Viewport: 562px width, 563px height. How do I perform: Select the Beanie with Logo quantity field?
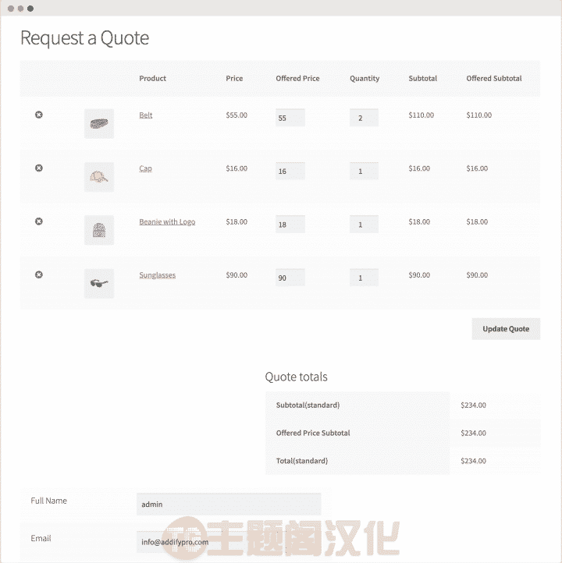pyautogui.click(x=364, y=225)
